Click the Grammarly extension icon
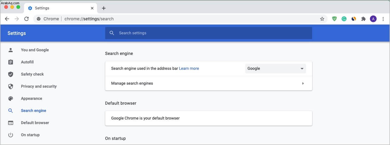Screen dimensions: 390x145 344,19
